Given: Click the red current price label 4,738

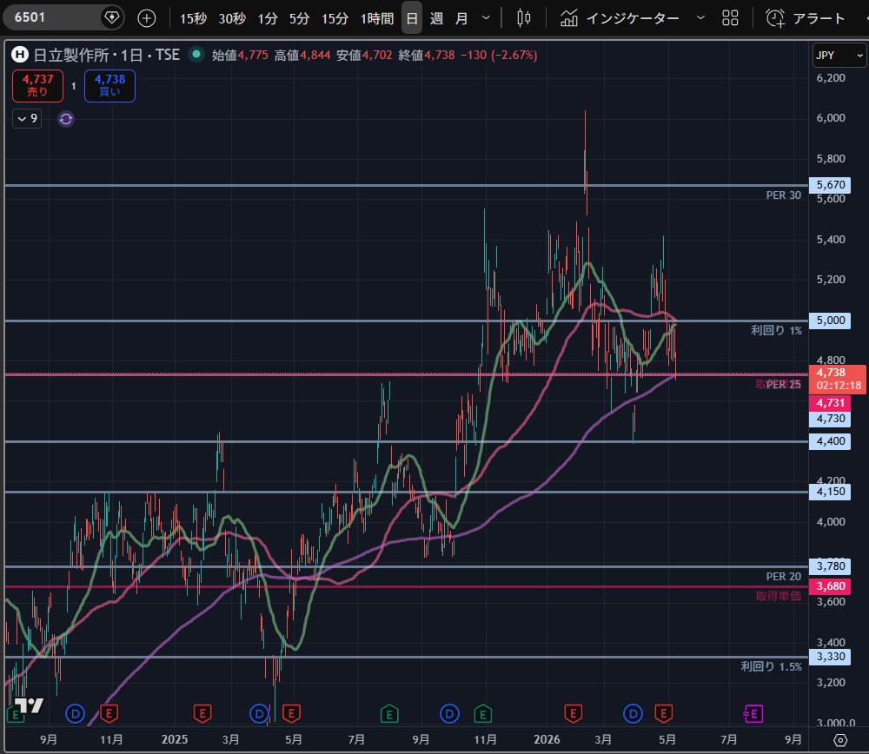Looking at the screenshot, I should (838, 379).
